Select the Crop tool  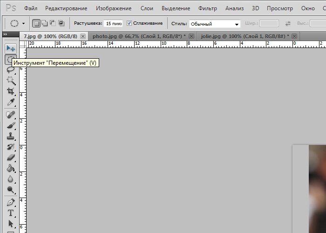click(x=10, y=91)
